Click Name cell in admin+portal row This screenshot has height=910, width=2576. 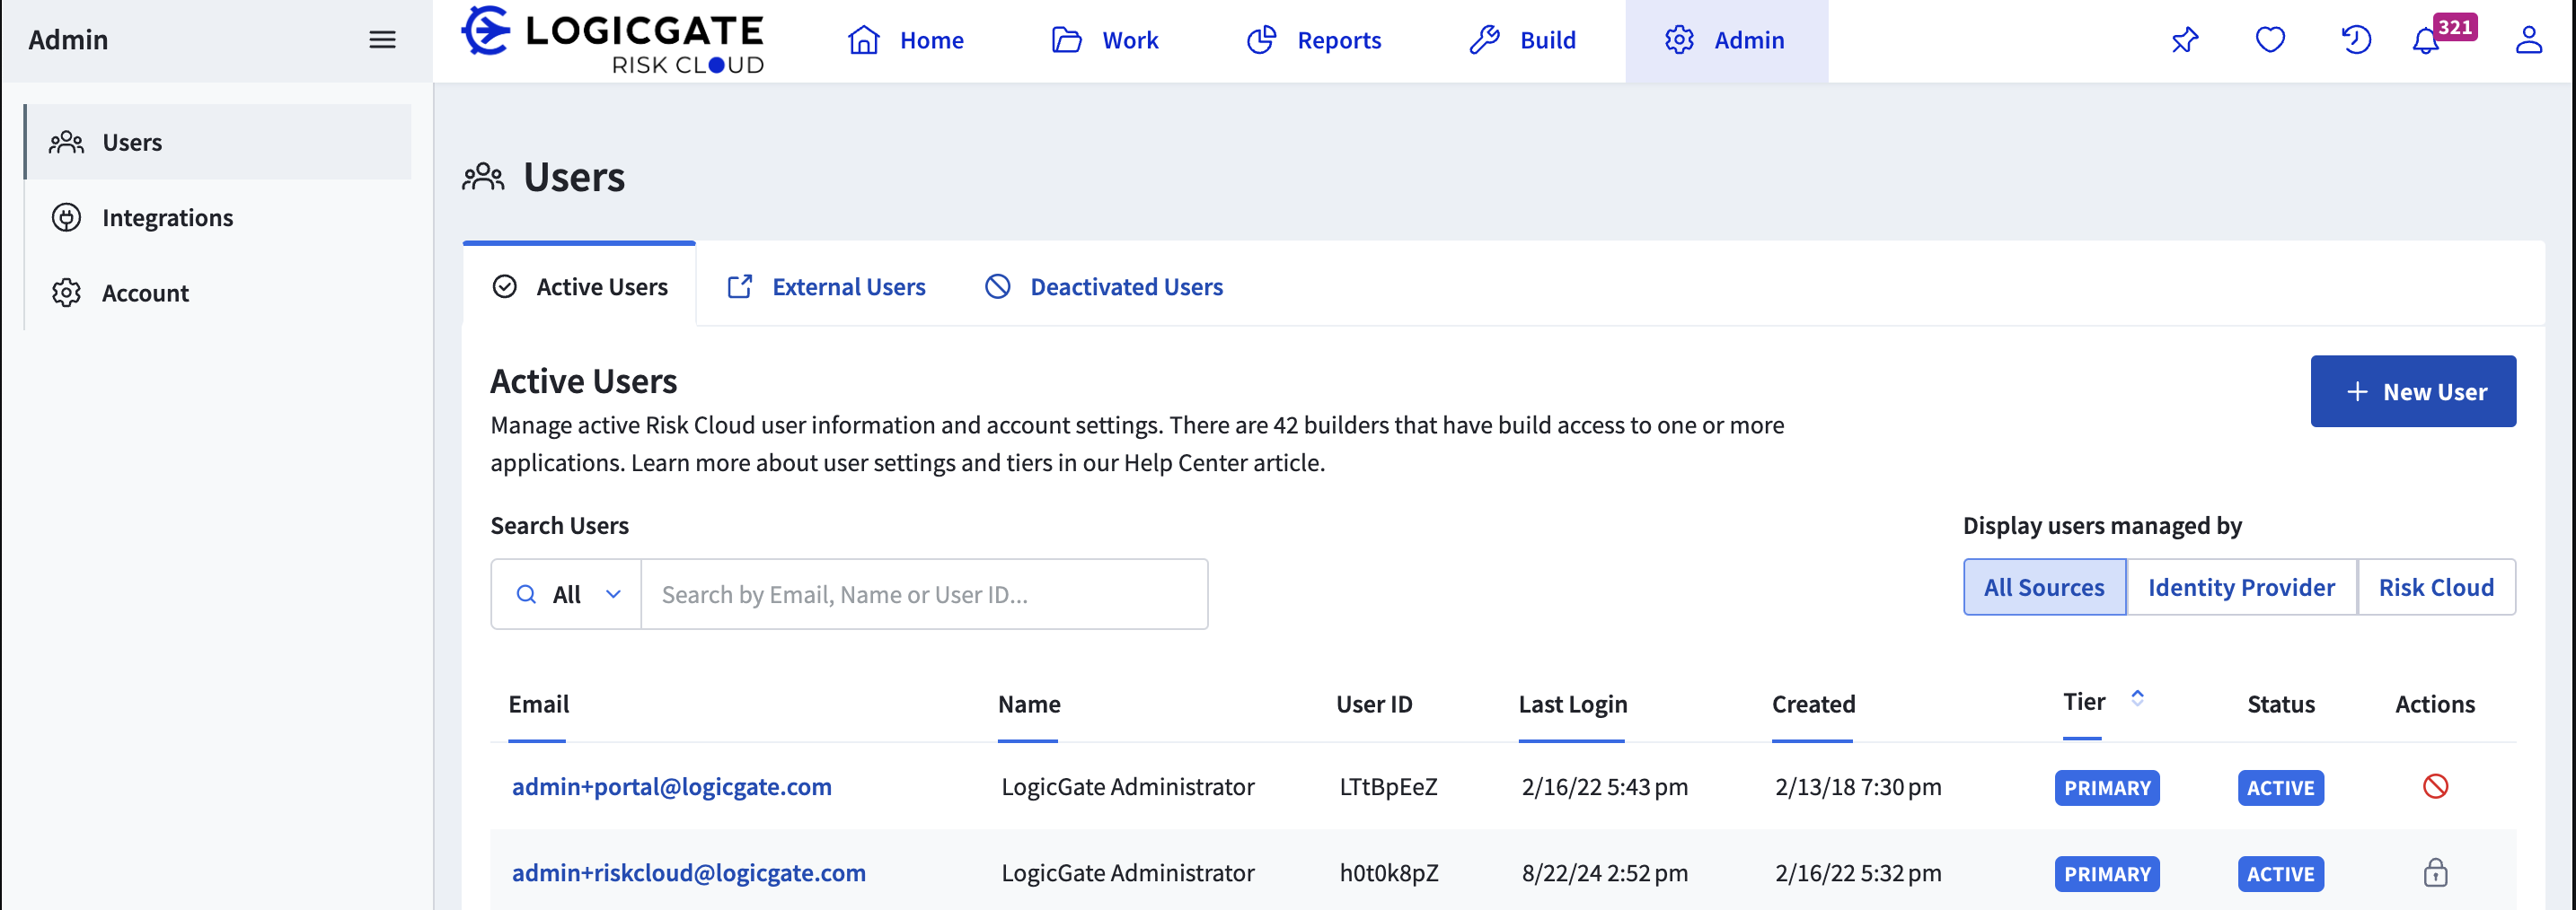(1127, 787)
